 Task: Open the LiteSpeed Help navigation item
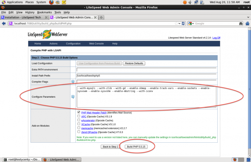point(115,44)
